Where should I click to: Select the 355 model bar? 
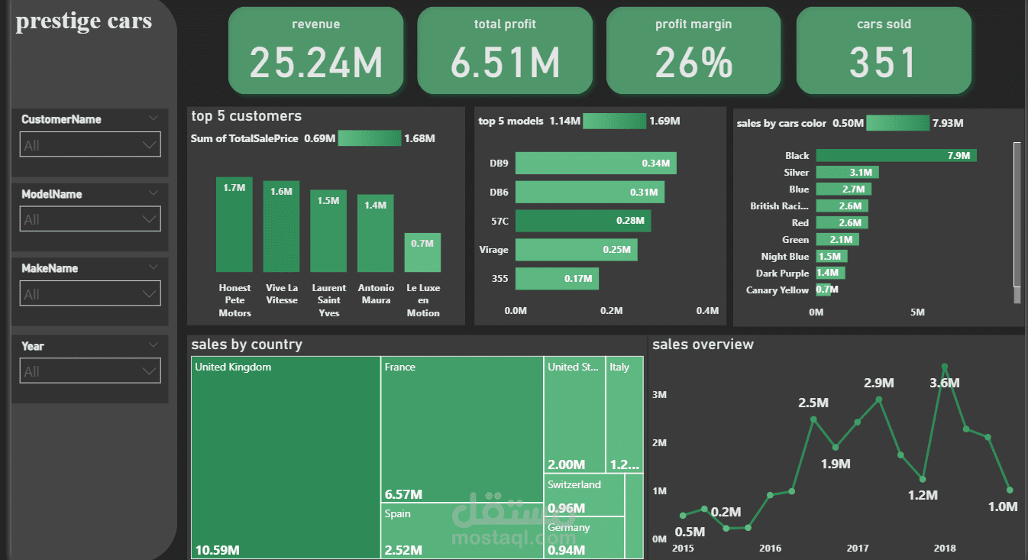pyautogui.click(x=557, y=279)
